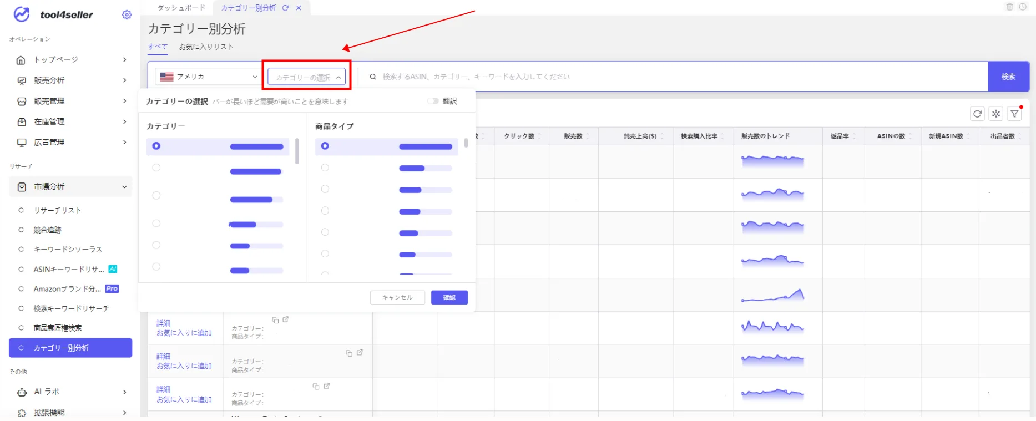1036x421 pixels.
Task: Open 競合追跡 in the sidebar
Action: [x=48, y=230]
